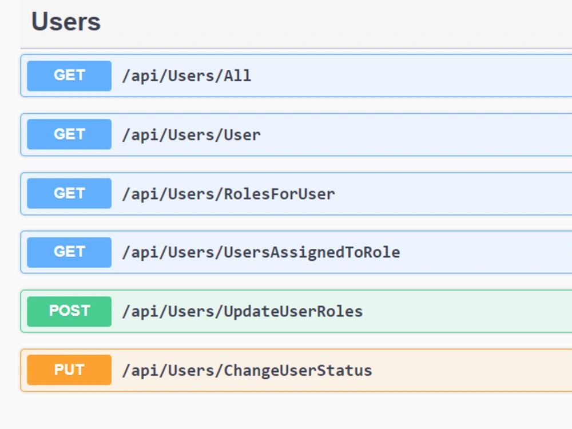Click empty space right of Users title
Image resolution: width=572 pixels, height=429 pixels.
tap(343, 22)
